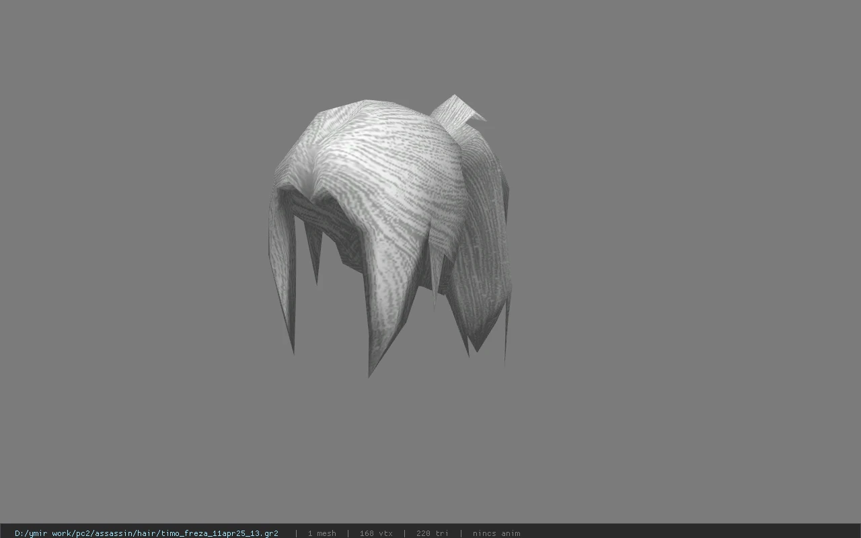Click the file path timo_freza_11apr25_13.gr2
The height and width of the screenshot is (538, 861).
pyautogui.click(x=147, y=533)
